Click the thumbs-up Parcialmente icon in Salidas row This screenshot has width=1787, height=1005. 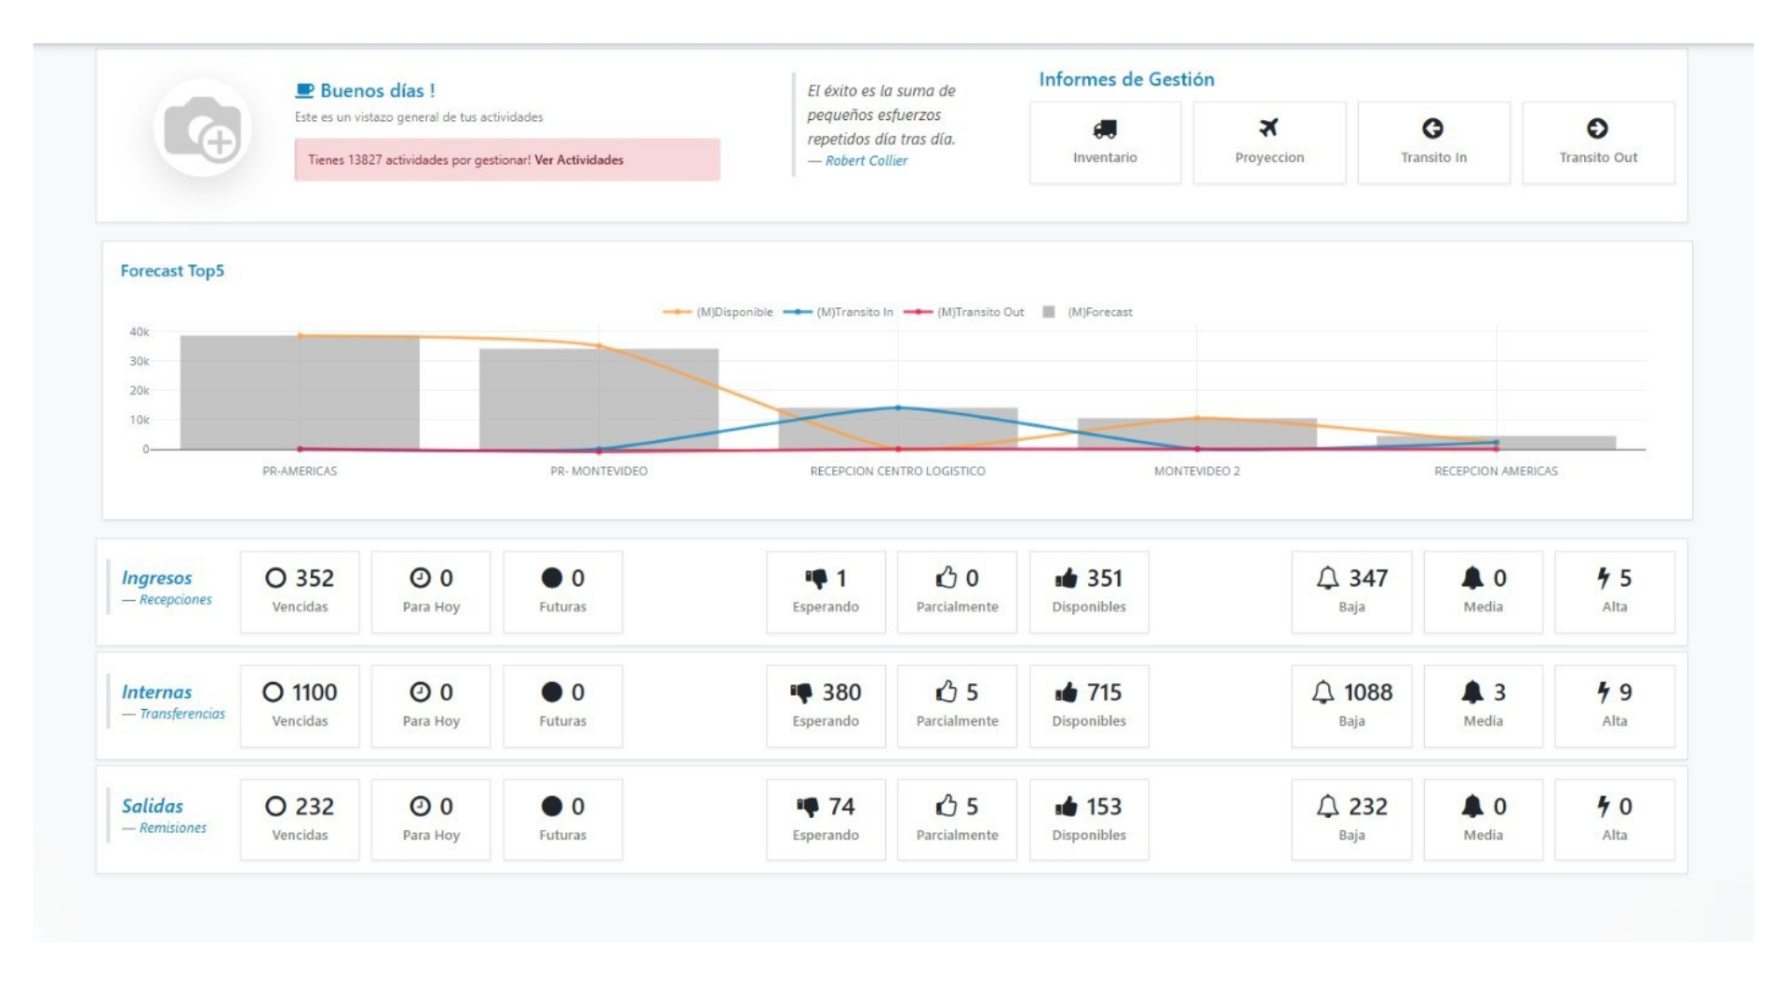point(947,807)
